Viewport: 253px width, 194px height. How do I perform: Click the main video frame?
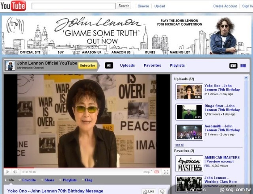coord(87,121)
